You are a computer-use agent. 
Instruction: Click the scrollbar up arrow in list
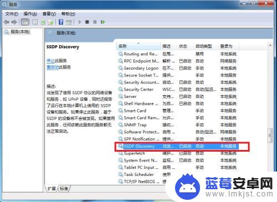[270, 45]
